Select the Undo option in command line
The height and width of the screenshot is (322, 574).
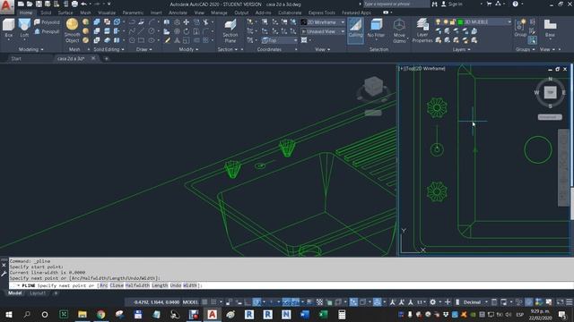(x=176, y=285)
